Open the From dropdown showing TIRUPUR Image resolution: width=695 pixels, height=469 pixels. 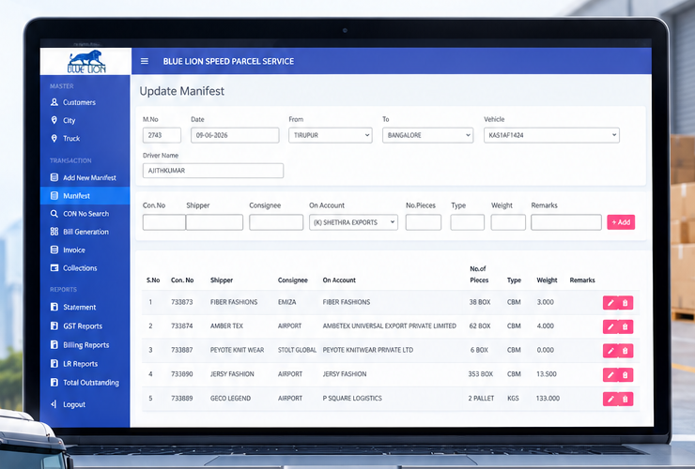click(x=331, y=135)
